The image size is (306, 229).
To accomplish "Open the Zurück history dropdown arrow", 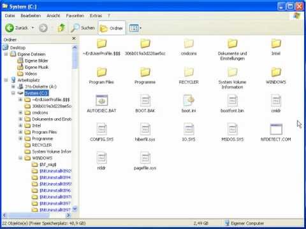I will [33, 28].
